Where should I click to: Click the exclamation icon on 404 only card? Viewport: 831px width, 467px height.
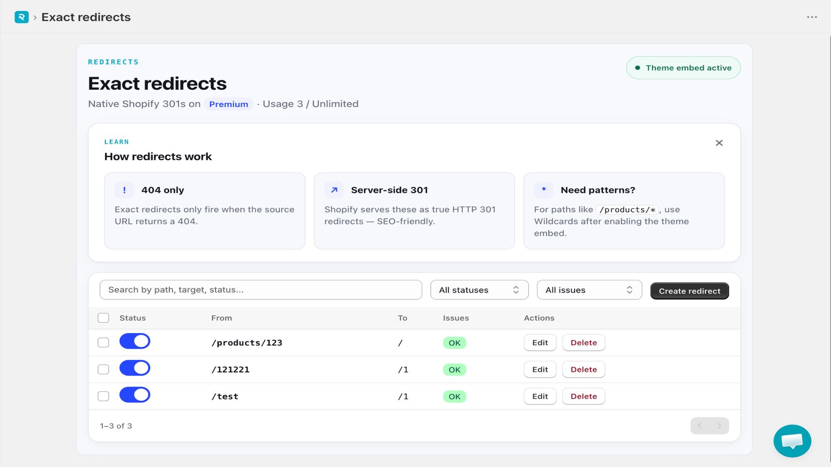pyautogui.click(x=124, y=190)
